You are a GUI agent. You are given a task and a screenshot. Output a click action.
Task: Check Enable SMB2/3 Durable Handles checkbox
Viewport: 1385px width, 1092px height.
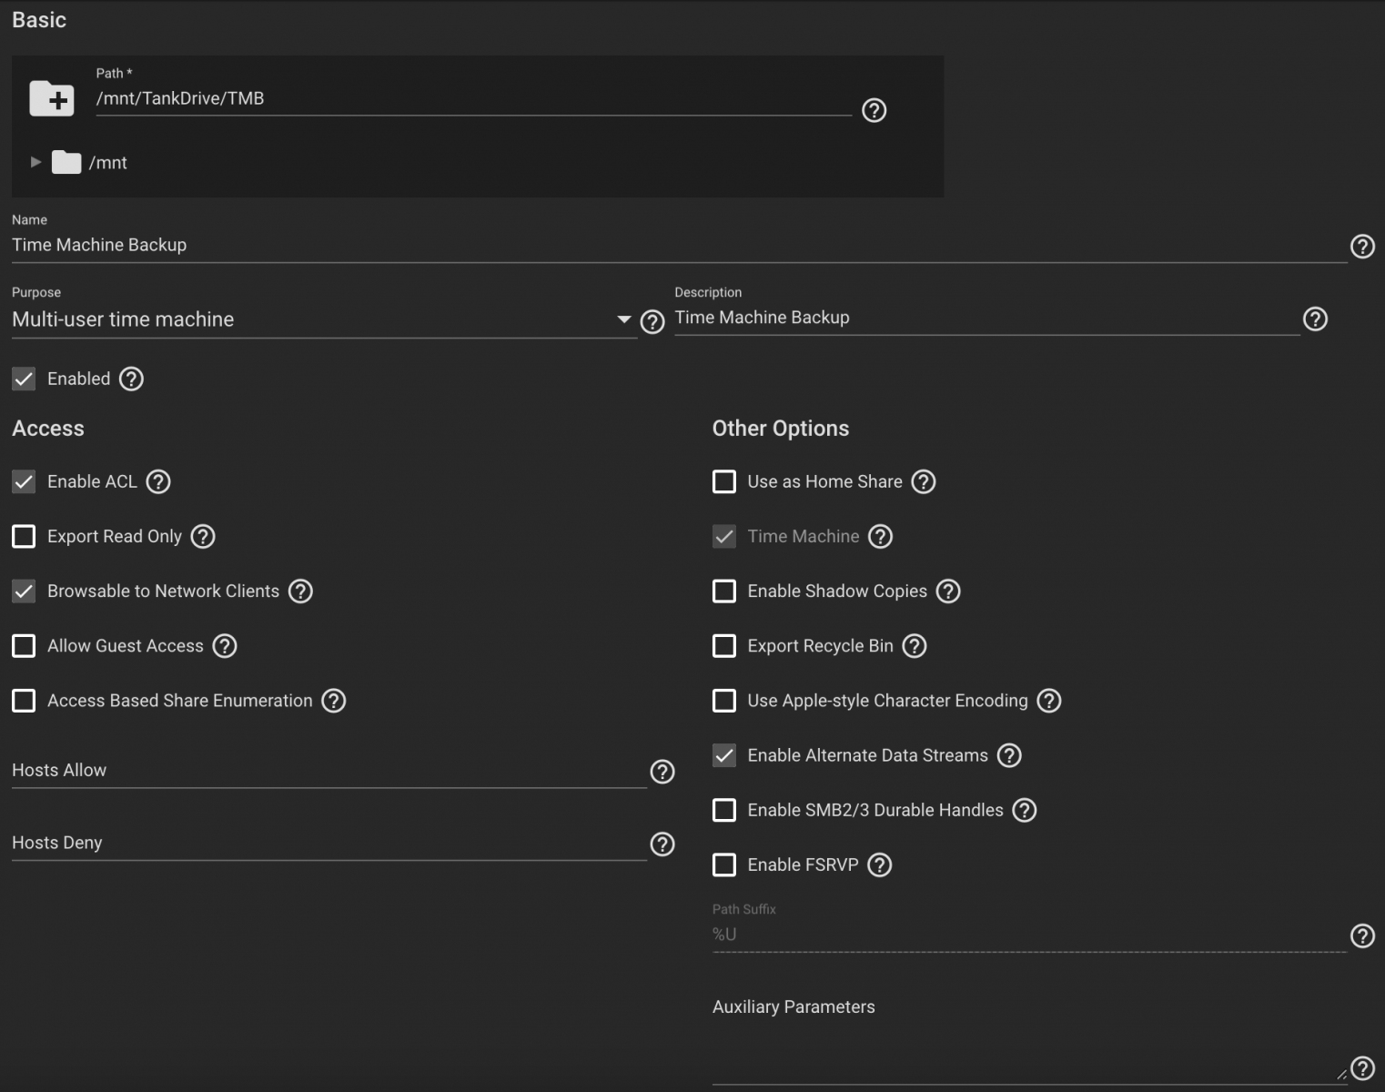724,810
